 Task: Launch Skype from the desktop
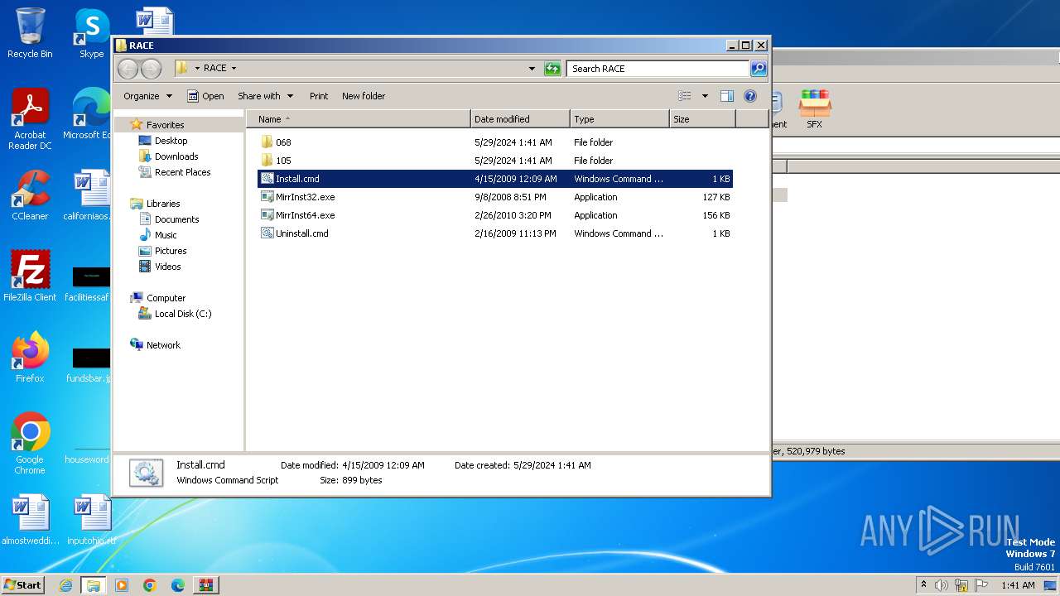[x=92, y=33]
